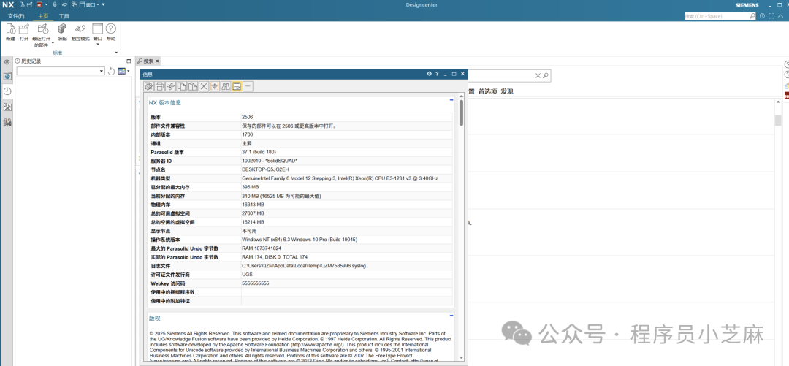
Task: Click the resource bar settings gear icon
Action: click(x=7, y=62)
